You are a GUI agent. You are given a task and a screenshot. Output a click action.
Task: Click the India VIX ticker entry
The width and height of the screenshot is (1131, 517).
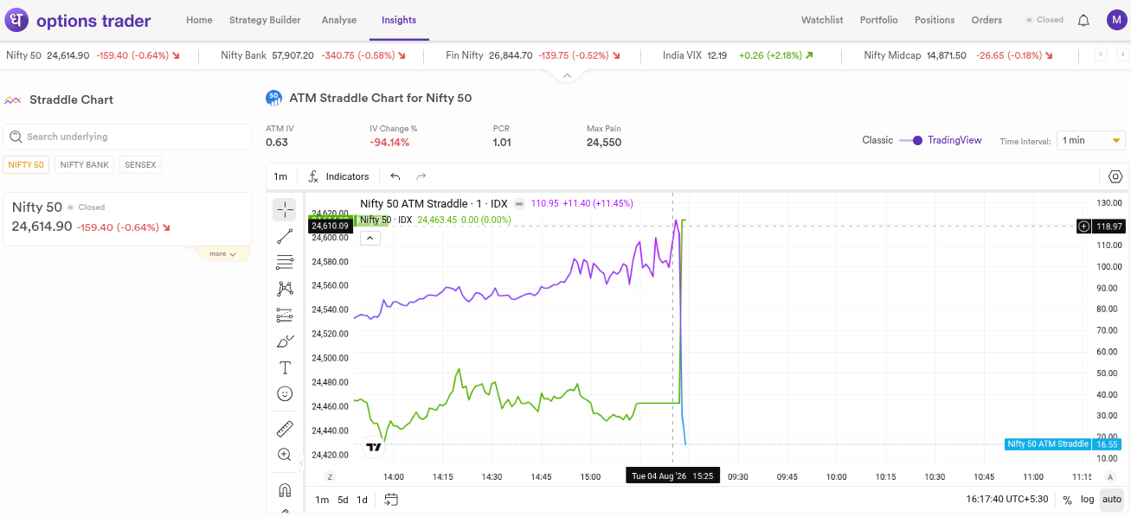tap(737, 54)
